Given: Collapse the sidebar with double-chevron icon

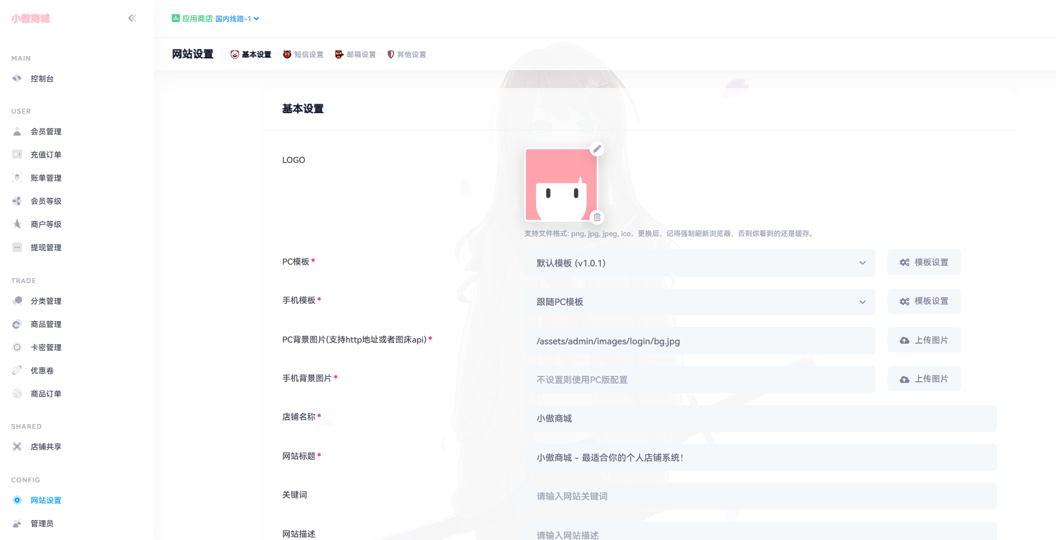Looking at the screenshot, I should [132, 18].
